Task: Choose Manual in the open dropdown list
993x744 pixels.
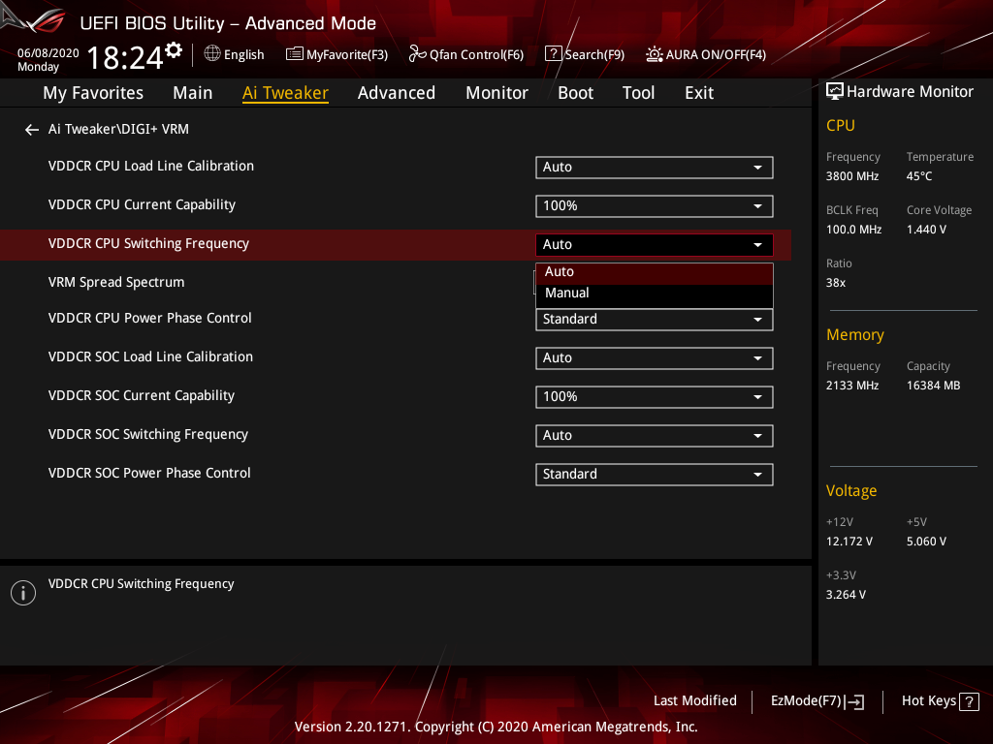Action: (655, 293)
